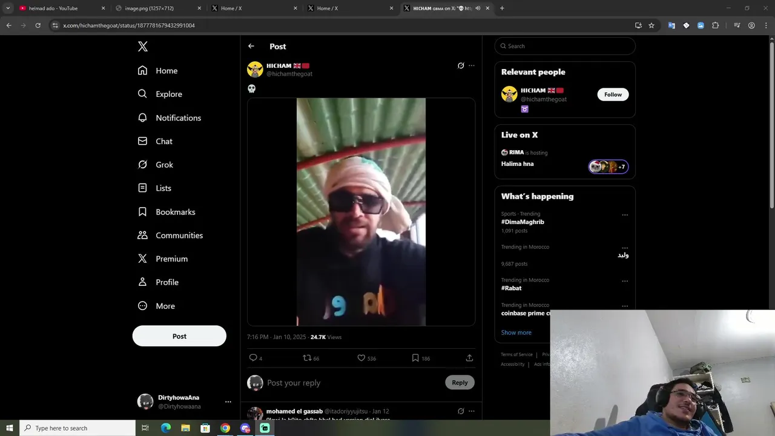Screen dimensions: 775x436
Task: Open a new browser tab
Action: [x=502, y=8]
